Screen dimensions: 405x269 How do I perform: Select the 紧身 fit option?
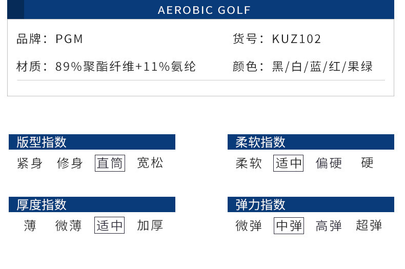[x=30, y=163]
